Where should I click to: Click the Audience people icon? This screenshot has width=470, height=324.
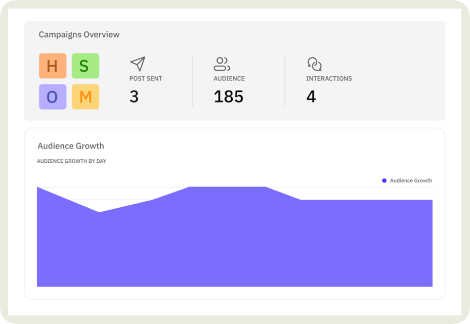[222, 64]
